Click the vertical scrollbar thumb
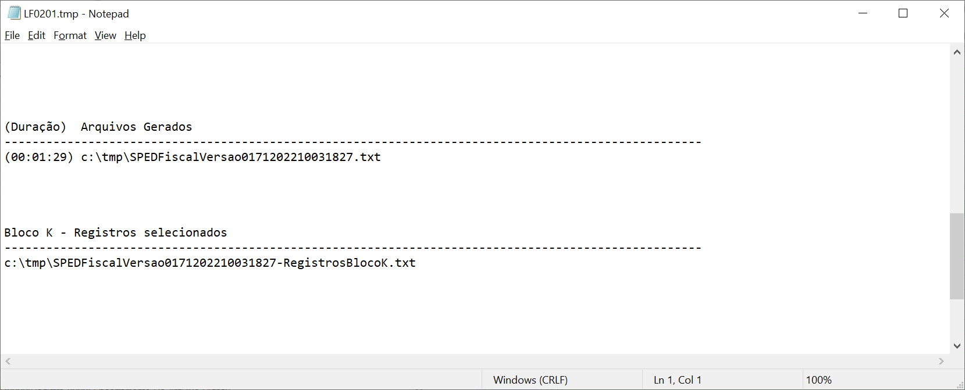The image size is (965, 390). point(957,256)
